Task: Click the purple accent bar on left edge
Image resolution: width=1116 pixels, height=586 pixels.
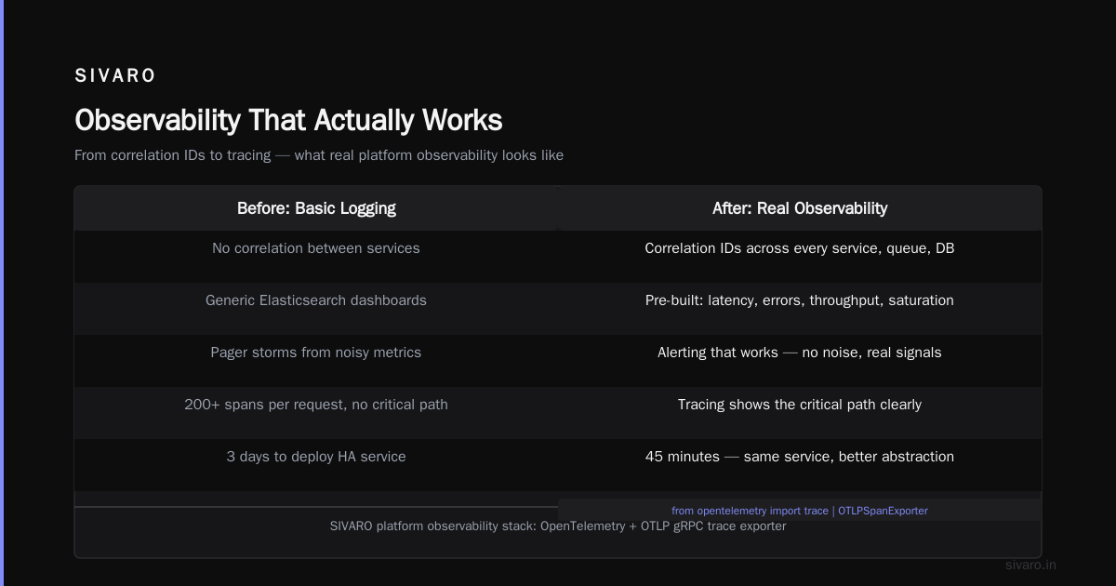Action: pos(2,293)
